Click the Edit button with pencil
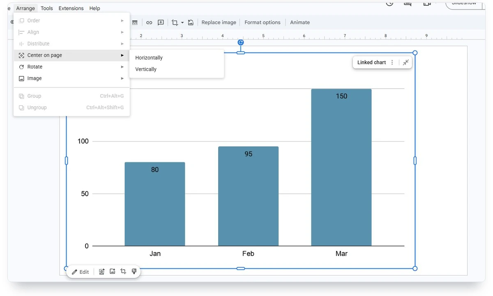Image resolution: width=493 pixels, height=296 pixels. [x=81, y=272]
